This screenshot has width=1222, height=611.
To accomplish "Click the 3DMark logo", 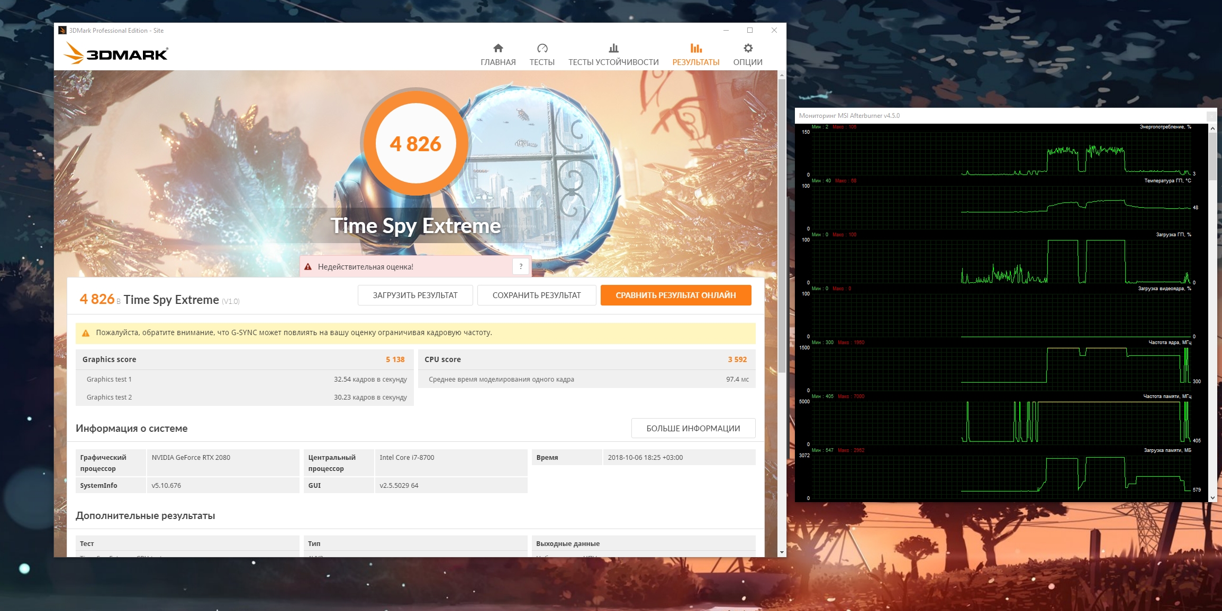I will tap(116, 53).
